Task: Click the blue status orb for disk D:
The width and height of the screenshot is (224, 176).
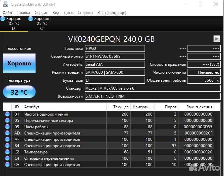Action: (x=3, y=19)
